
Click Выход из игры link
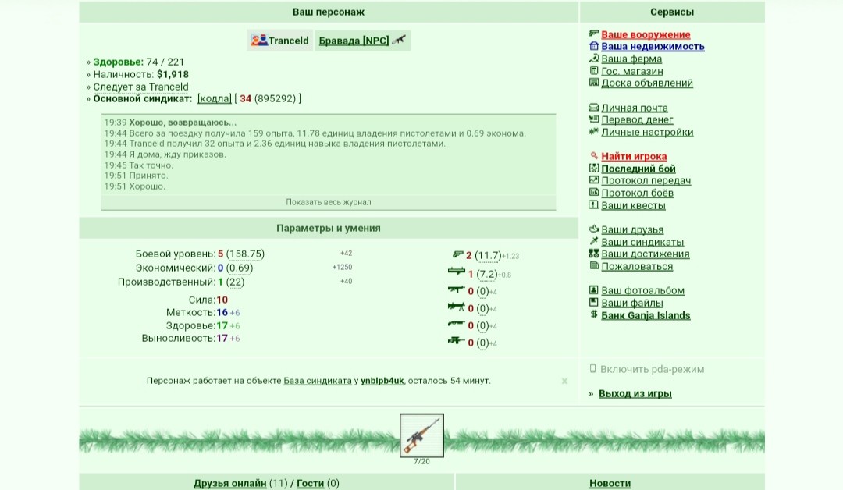[x=635, y=393]
